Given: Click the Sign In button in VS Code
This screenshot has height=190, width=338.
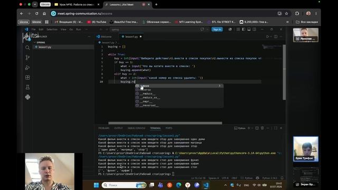Looking at the screenshot, I should (x=217, y=30).
